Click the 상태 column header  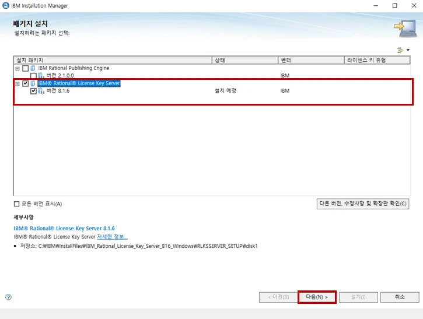click(244, 60)
